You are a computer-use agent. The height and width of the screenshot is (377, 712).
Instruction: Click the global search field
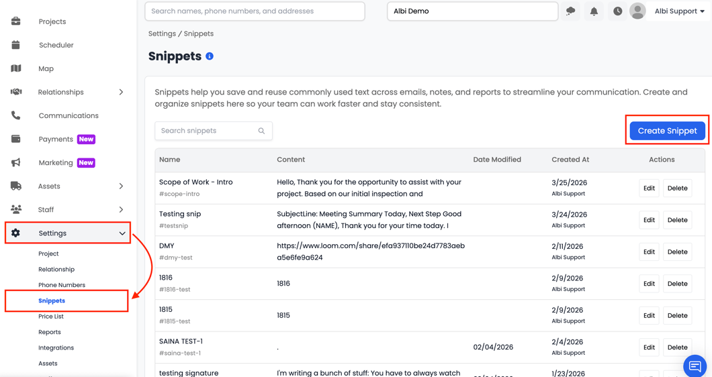click(255, 11)
